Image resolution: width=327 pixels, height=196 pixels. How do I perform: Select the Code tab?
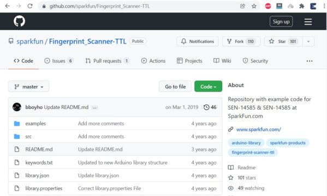click(x=23, y=61)
